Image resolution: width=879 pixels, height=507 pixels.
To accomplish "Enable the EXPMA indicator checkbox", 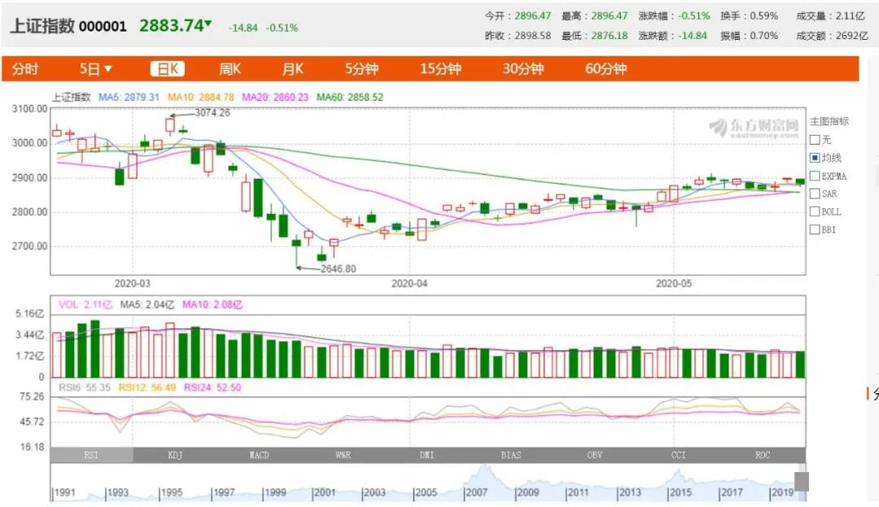I will click(815, 175).
